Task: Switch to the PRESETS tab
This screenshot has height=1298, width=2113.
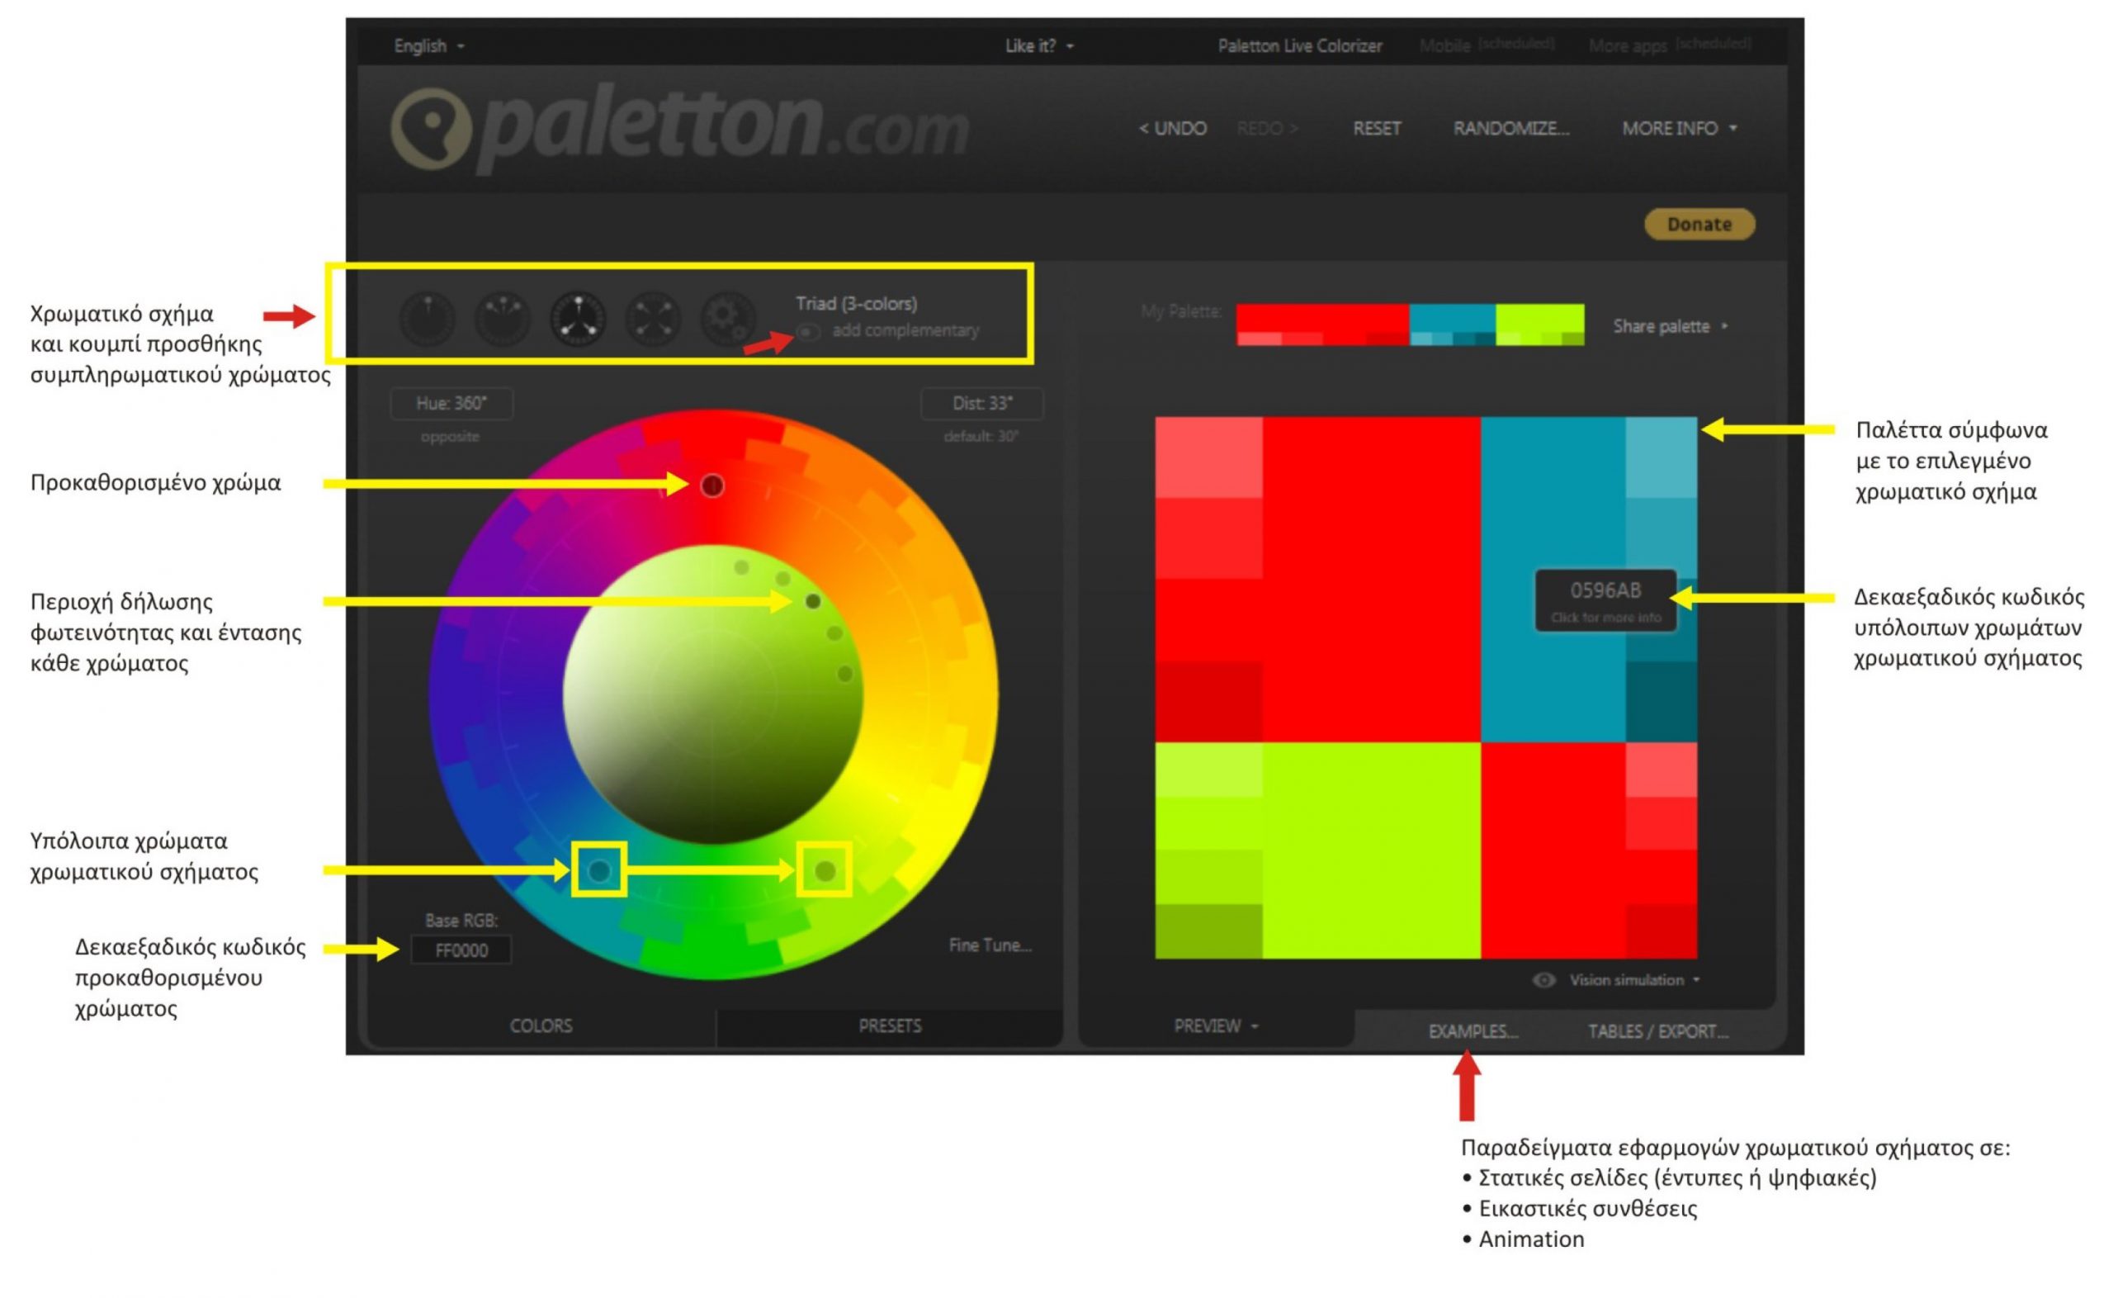Action: pos(890,1026)
